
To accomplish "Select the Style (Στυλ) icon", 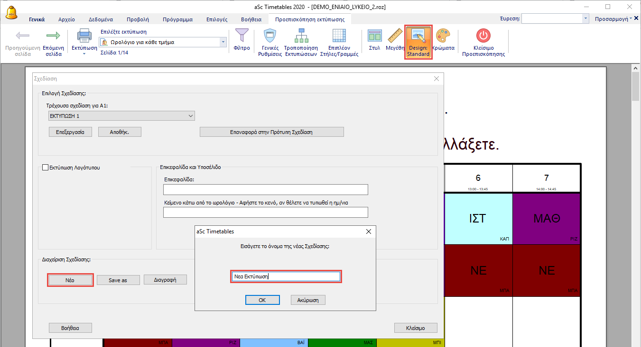I will [x=374, y=36].
